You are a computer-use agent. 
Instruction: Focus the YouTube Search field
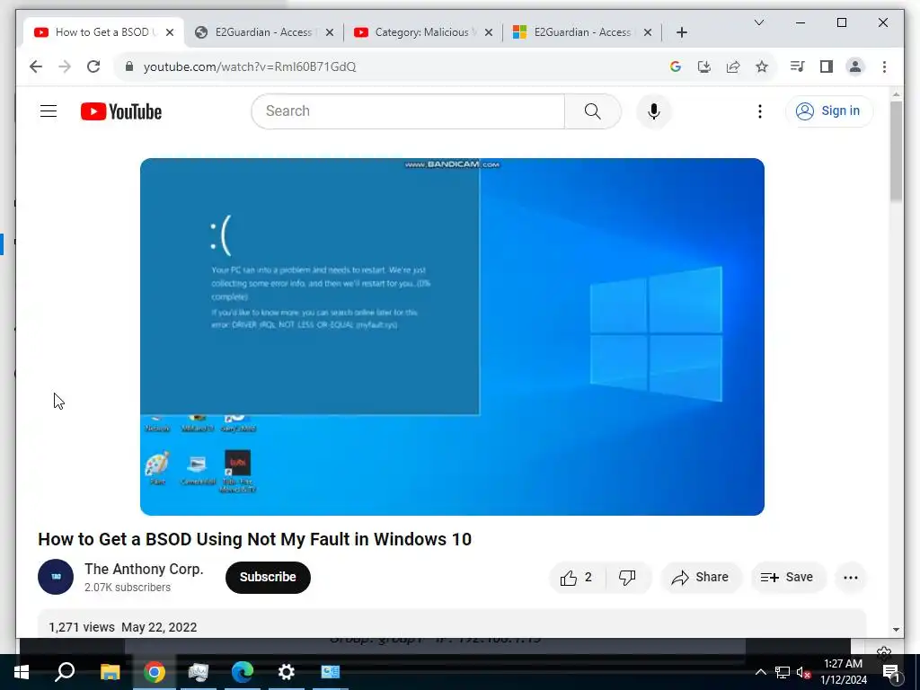point(409,111)
